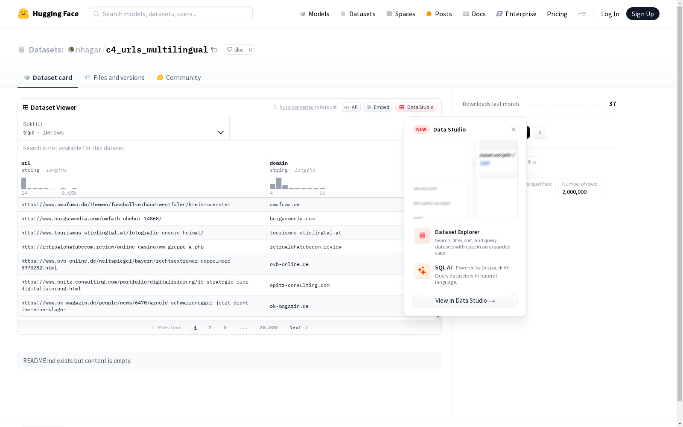Click the amafuma.de URL cell
Image resolution: width=683 pixels, height=427 pixels.
click(142, 205)
